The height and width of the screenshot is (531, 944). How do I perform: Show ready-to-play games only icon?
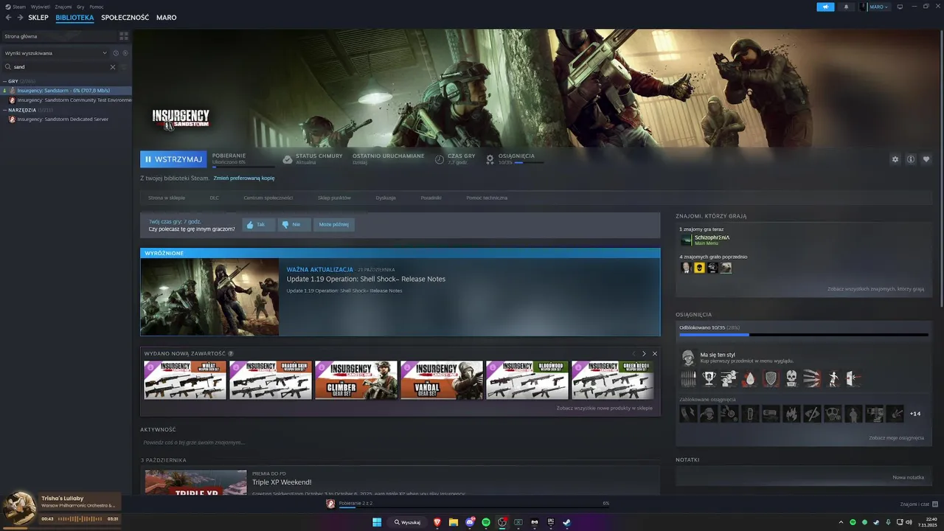(125, 53)
